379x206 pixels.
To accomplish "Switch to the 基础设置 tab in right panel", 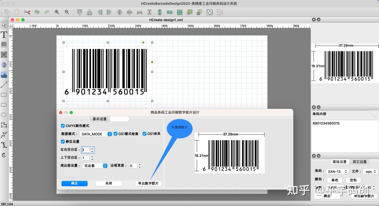I will point(340,162).
